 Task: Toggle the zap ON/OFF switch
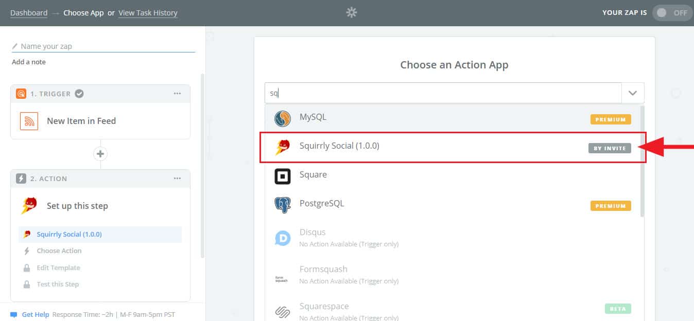pyautogui.click(x=672, y=13)
